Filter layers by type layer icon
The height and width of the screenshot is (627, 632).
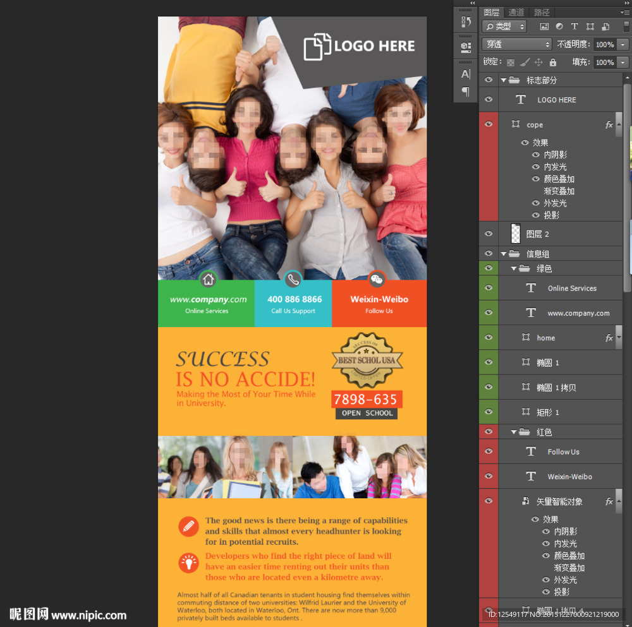(x=574, y=27)
